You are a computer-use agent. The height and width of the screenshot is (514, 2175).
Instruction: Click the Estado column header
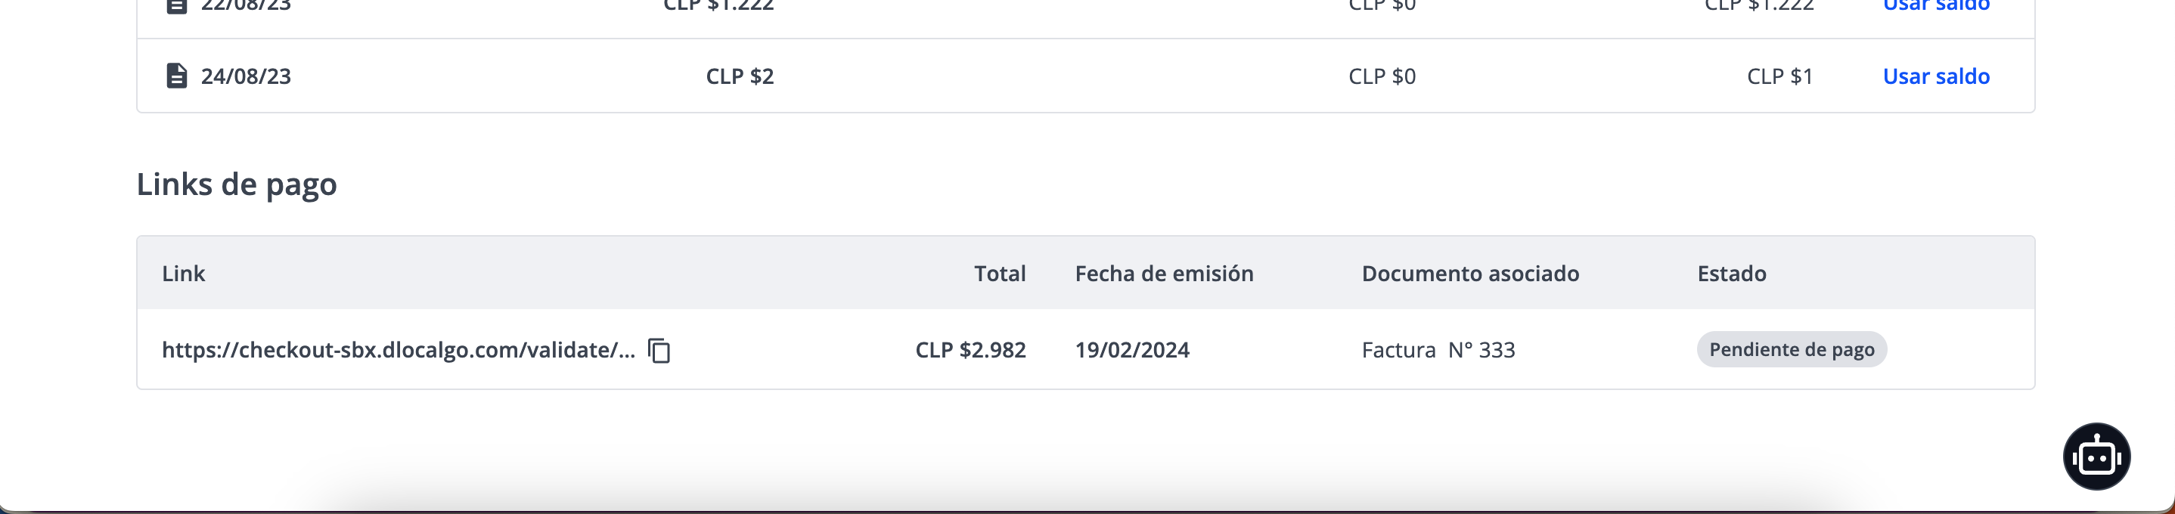click(x=1732, y=274)
